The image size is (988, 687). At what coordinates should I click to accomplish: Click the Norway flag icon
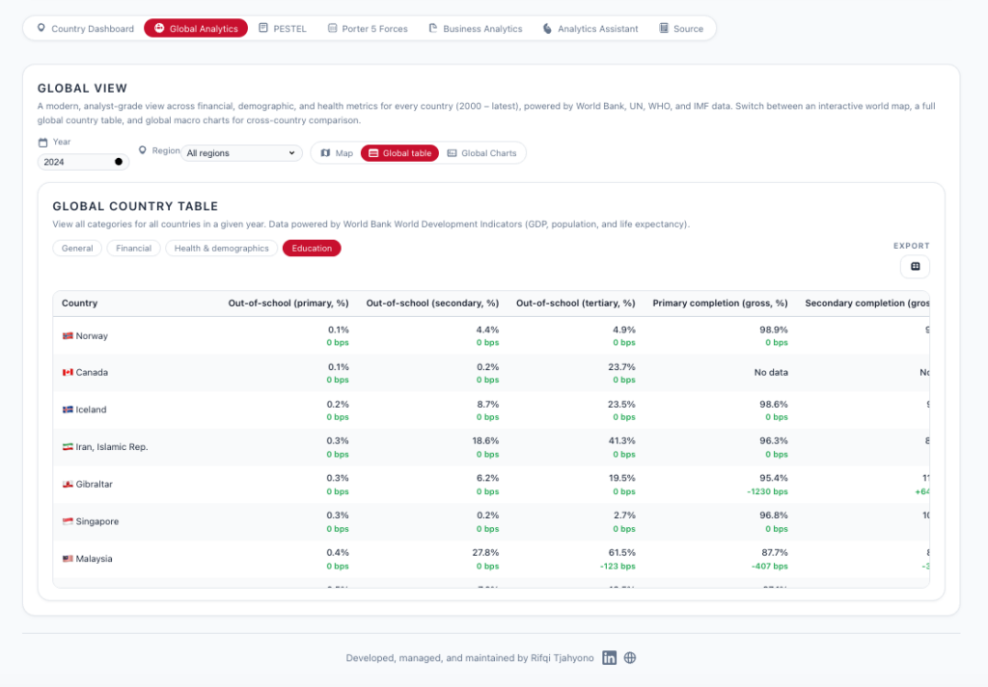(x=68, y=336)
